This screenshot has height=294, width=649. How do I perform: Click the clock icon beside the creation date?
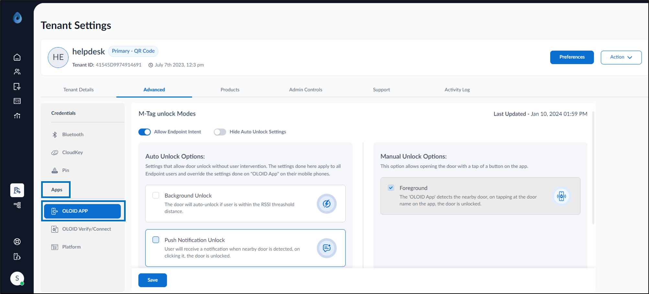(151, 65)
